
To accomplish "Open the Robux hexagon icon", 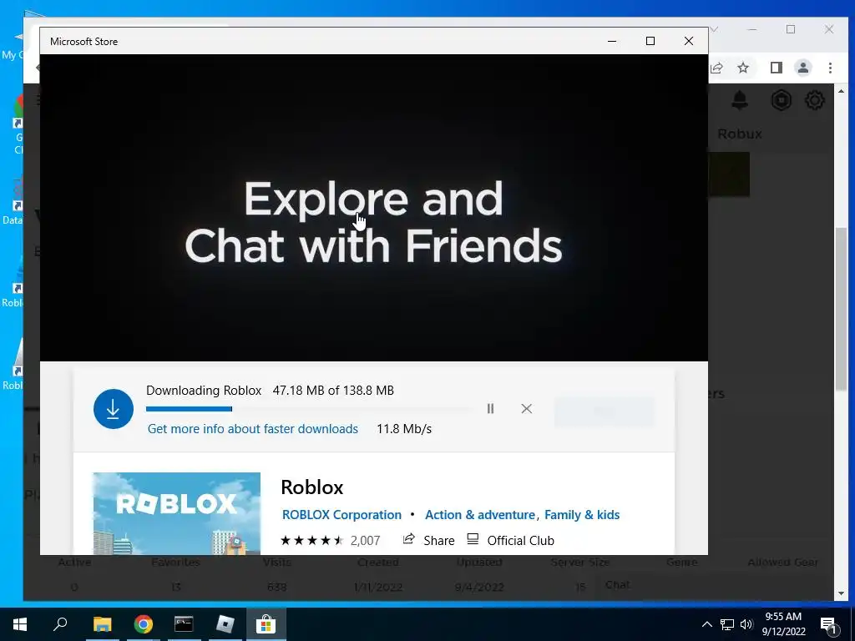I will coord(781,100).
